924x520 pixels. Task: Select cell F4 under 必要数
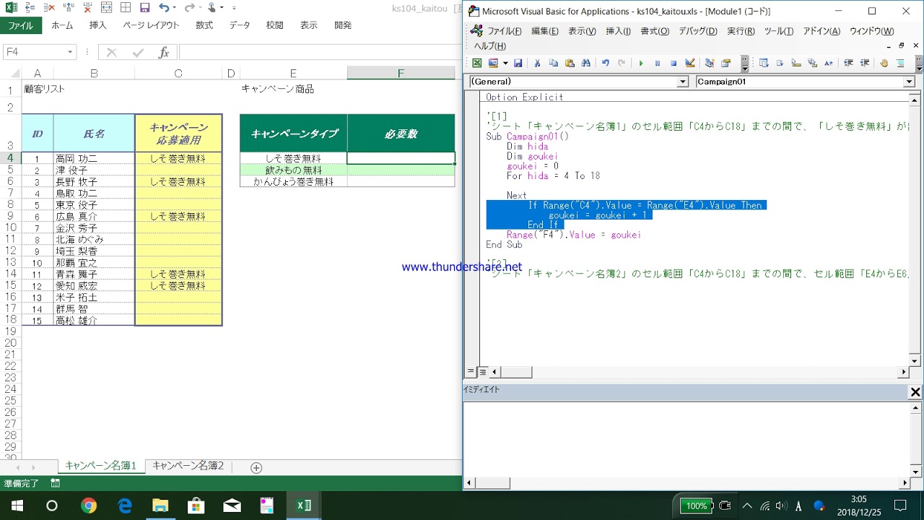coord(401,158)
